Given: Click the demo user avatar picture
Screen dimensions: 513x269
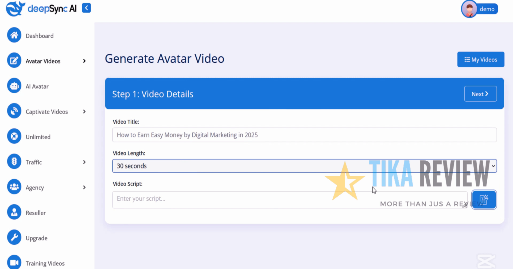Looking at the screenshot, I should [469, 9].
